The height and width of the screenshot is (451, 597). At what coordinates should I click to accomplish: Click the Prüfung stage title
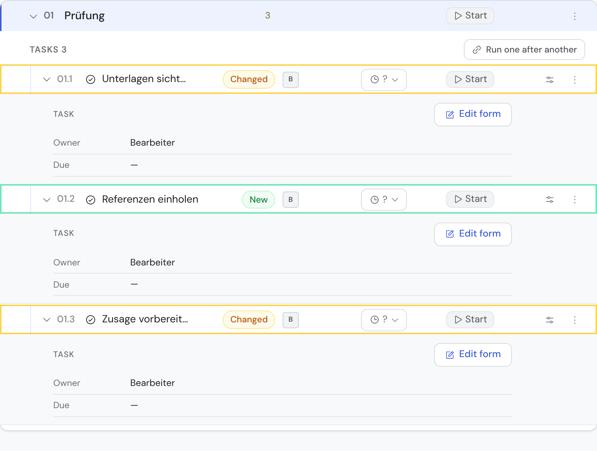tap(84, 16)
